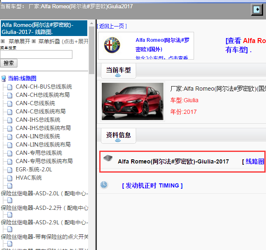266x250 pixels.
Task: Open CAN-C总线系统 tree entry
Action: [x=35, y=103]
